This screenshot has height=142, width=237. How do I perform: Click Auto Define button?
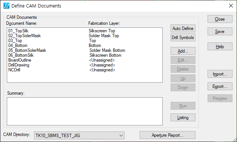[x=183, y=29]
